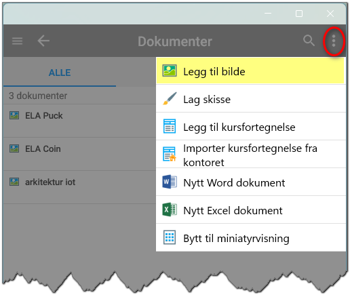Click the Excel icon in the menu
This screenshot has width=350, height=299.
pyautogui.click(x=170, y=210)
